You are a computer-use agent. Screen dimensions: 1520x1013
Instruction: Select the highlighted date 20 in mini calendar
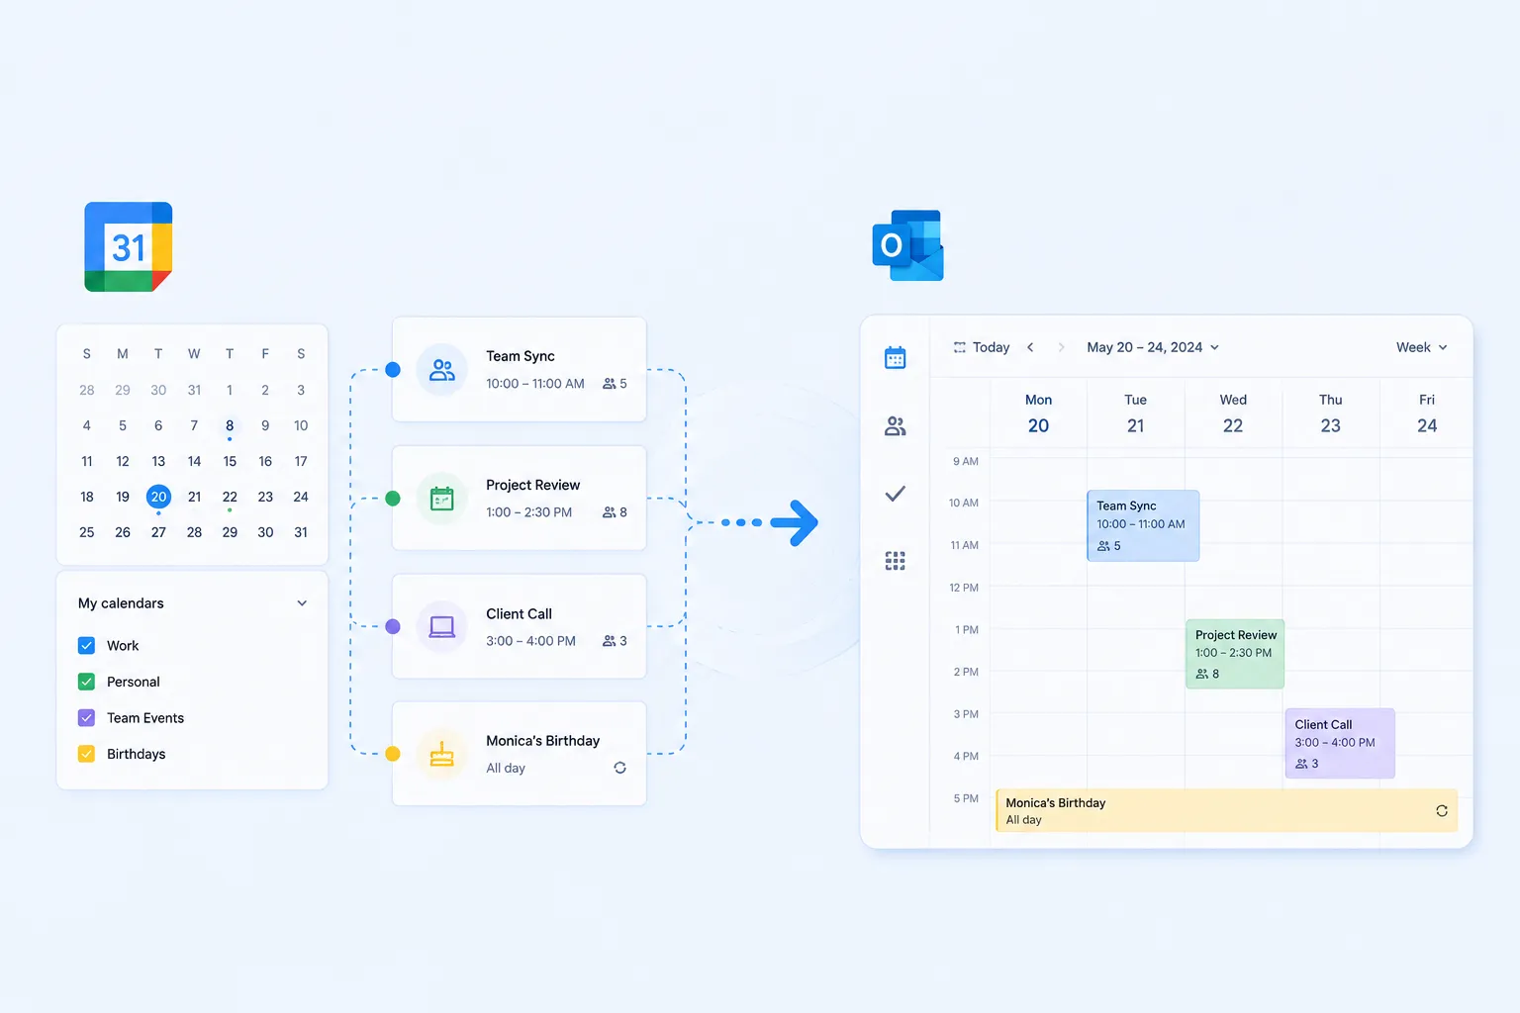coord(158,497)
